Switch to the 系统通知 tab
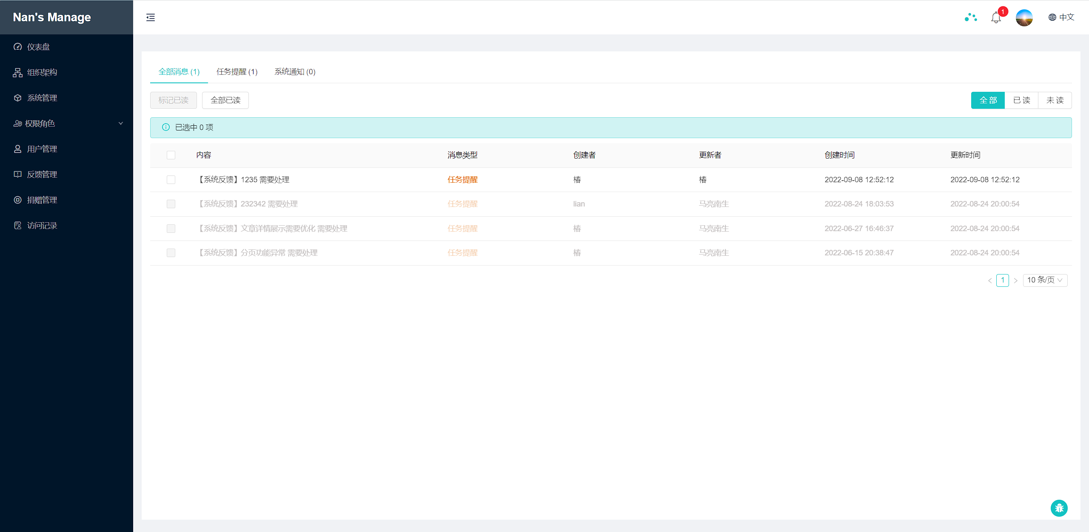Viewport: 1089px width, 532px height. click(x=294, y=71)
